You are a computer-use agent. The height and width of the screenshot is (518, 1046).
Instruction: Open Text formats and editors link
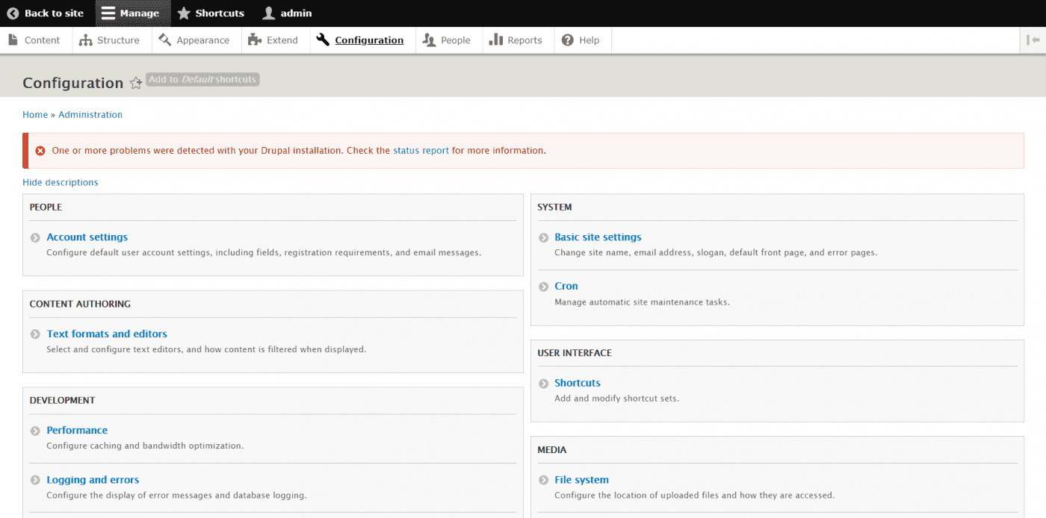click(107, 334)
